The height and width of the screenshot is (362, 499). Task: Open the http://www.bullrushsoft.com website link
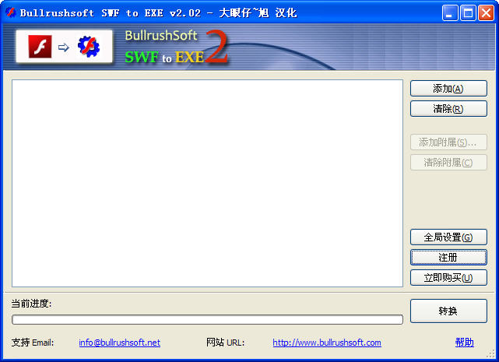point(327,343)
